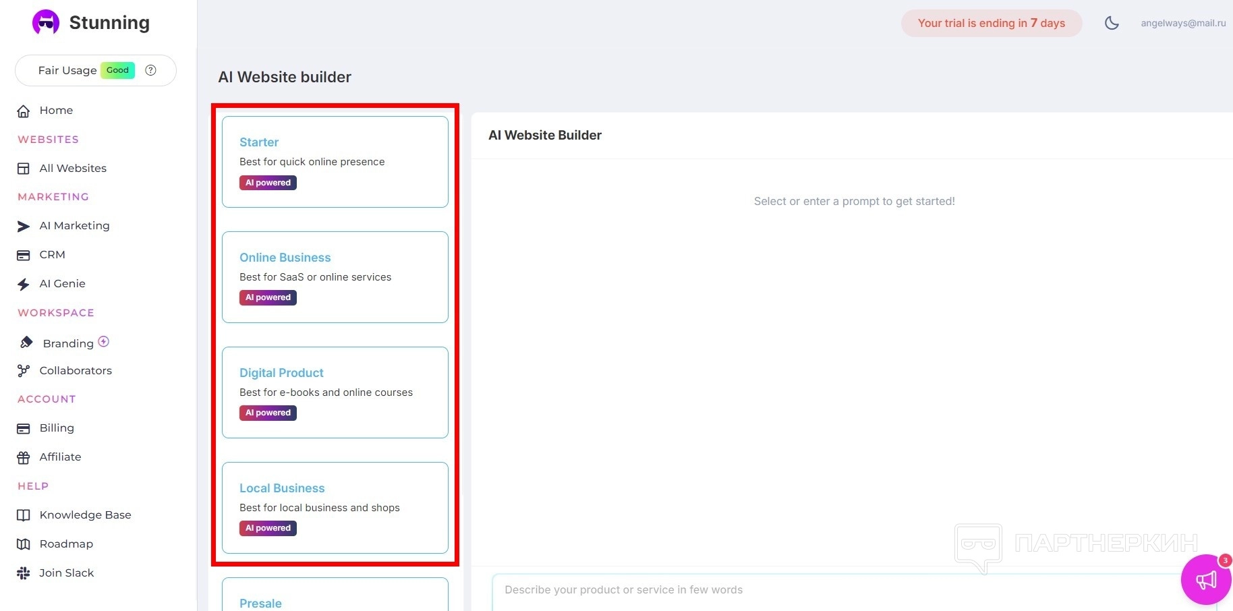Image resolution: width=1233 pixels, height=611 pixels.
Task: Click the 'Best for SaaS or online services' text
Action: (316, 277)
